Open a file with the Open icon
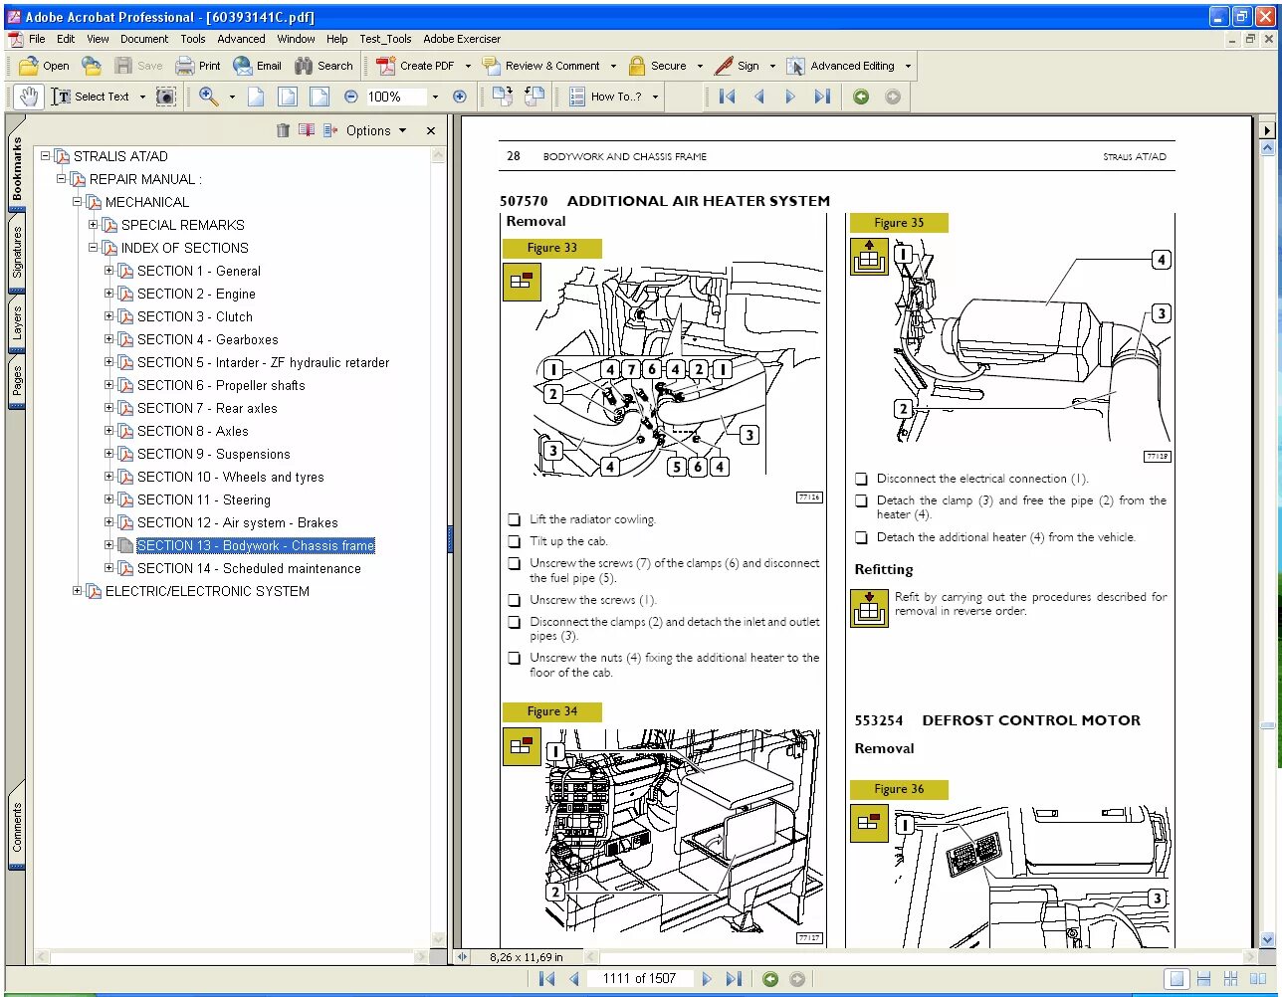This screenshot has height=997, width=1282. [44, 66]
